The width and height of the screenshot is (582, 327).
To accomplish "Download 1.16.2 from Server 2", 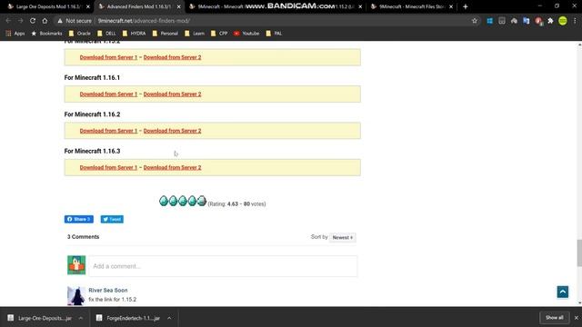I will [172, 131].
